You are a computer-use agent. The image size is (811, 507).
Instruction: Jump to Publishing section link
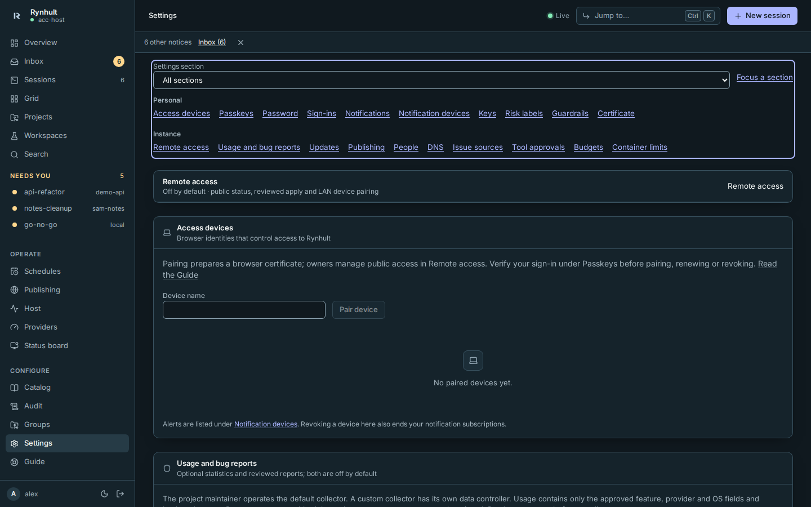(x=366, y=148)
